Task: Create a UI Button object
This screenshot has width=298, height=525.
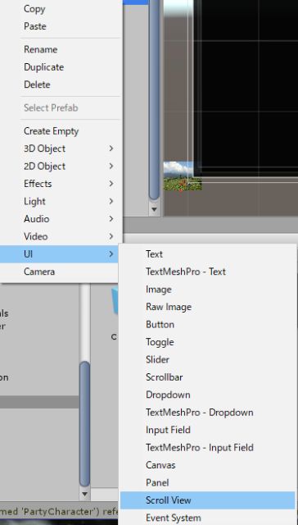Action: 160,325
